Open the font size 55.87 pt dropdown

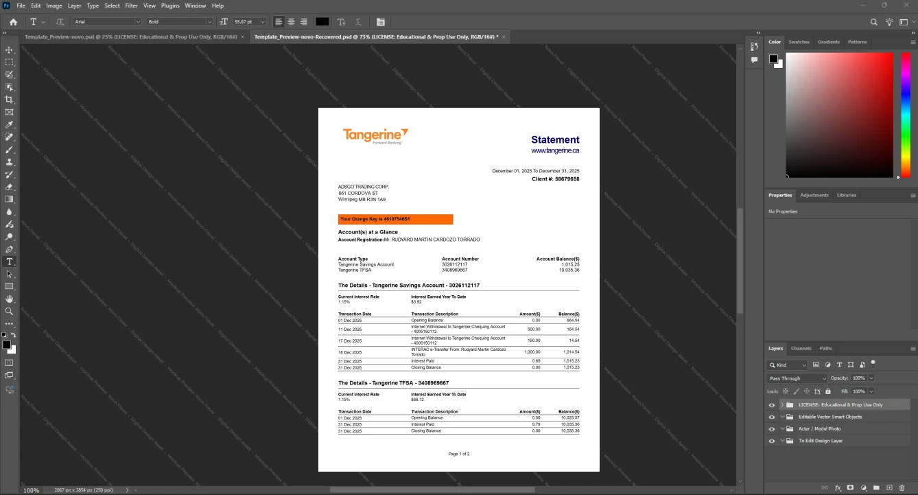click(262, 22)
